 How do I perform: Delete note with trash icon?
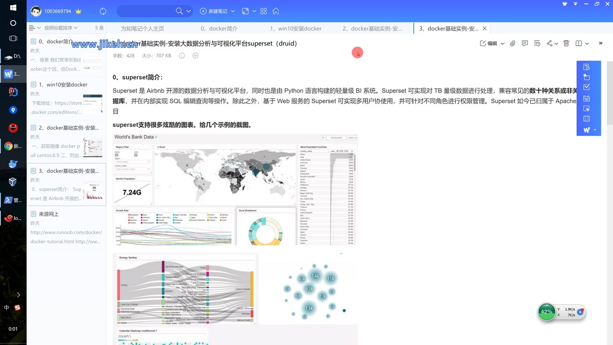[566, 43]
